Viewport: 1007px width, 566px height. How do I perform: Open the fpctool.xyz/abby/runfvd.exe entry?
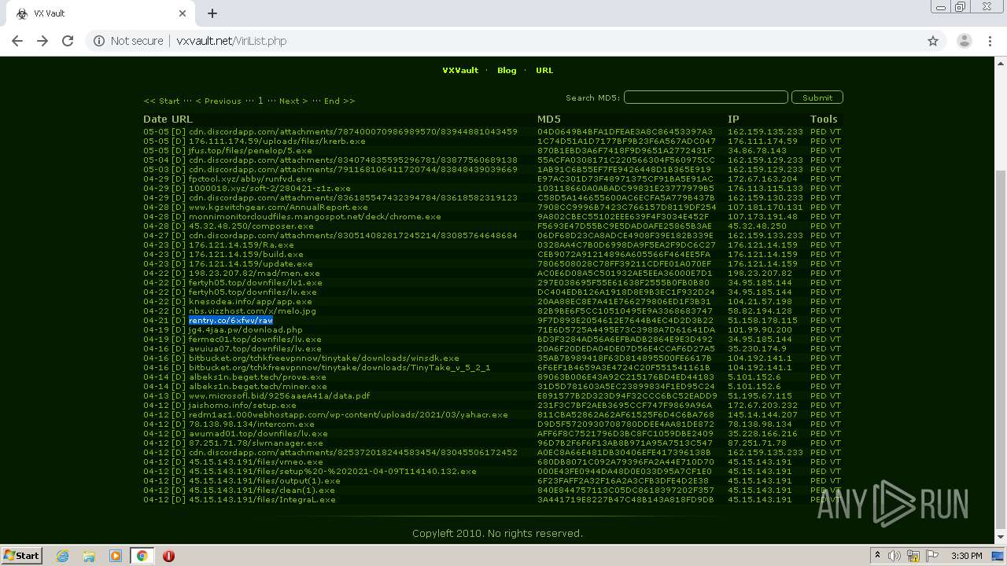point(250,178)
